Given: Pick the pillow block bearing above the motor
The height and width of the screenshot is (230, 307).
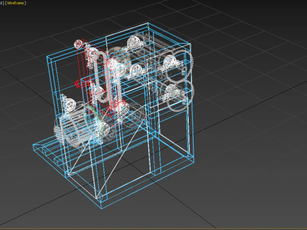Looking at the screenshot, I should point(68,103).
